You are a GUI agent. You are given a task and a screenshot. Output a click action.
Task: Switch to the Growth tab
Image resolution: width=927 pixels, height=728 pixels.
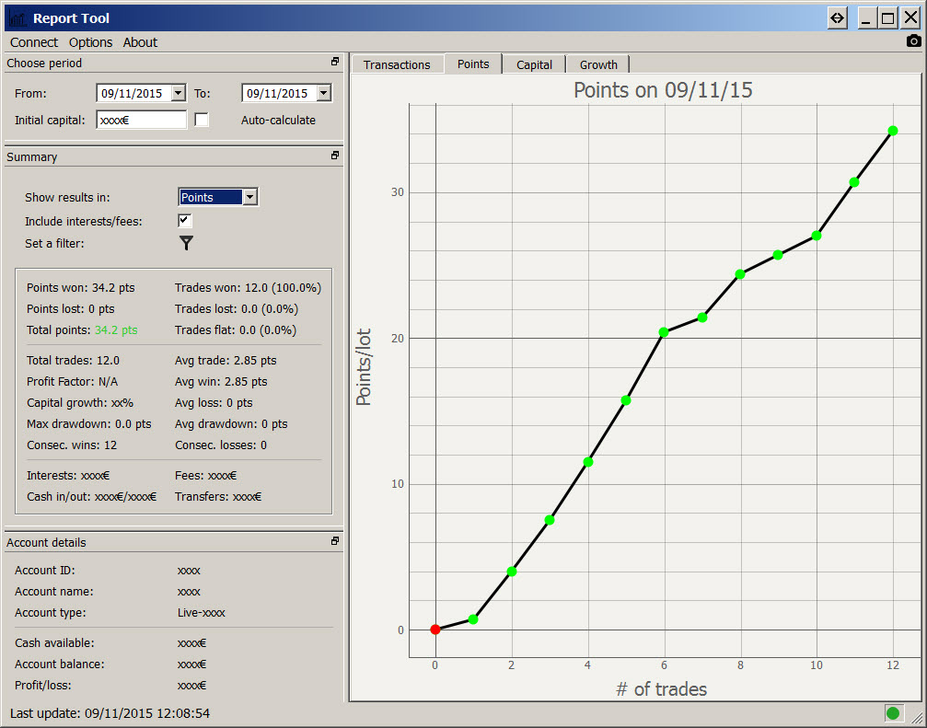coord(598,64)
